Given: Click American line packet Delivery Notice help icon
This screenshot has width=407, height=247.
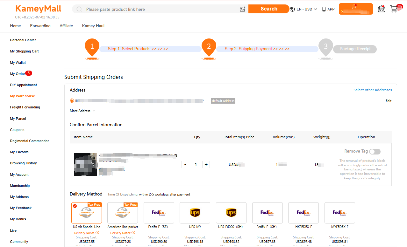Looking at the screenshot, I should pos(133,233).
